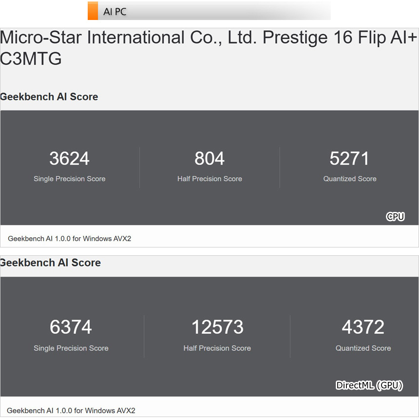Click Single Precision Score label under 6374
This screenshot has height=418, width=419.
coord(71,348)
